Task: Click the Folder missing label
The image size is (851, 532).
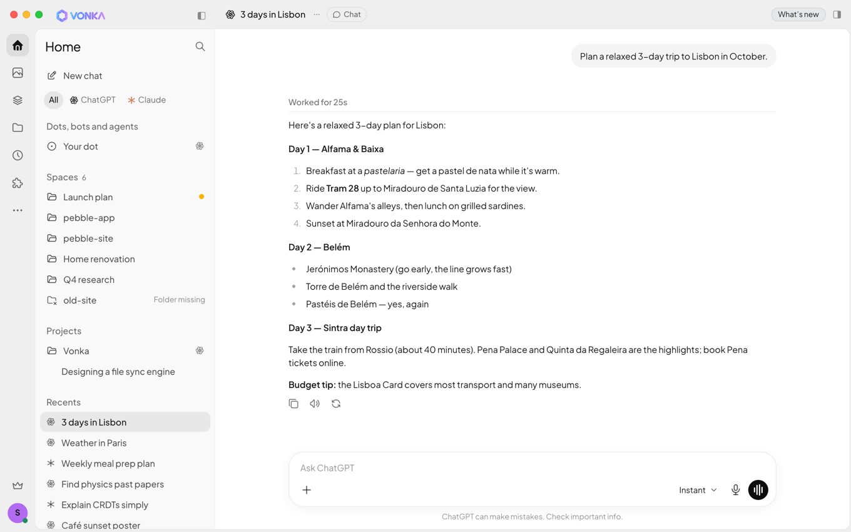Action: tap(180, 300)
